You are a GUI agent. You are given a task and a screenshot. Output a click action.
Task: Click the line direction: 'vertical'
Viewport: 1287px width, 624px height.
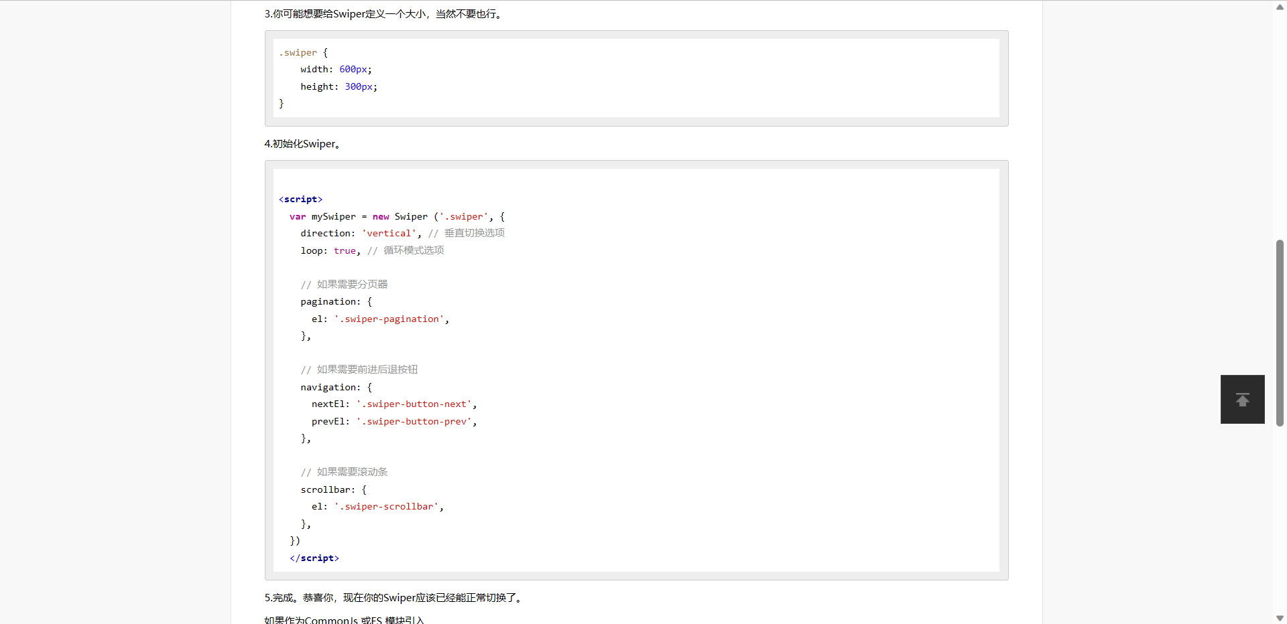click(x=359, y=233)
